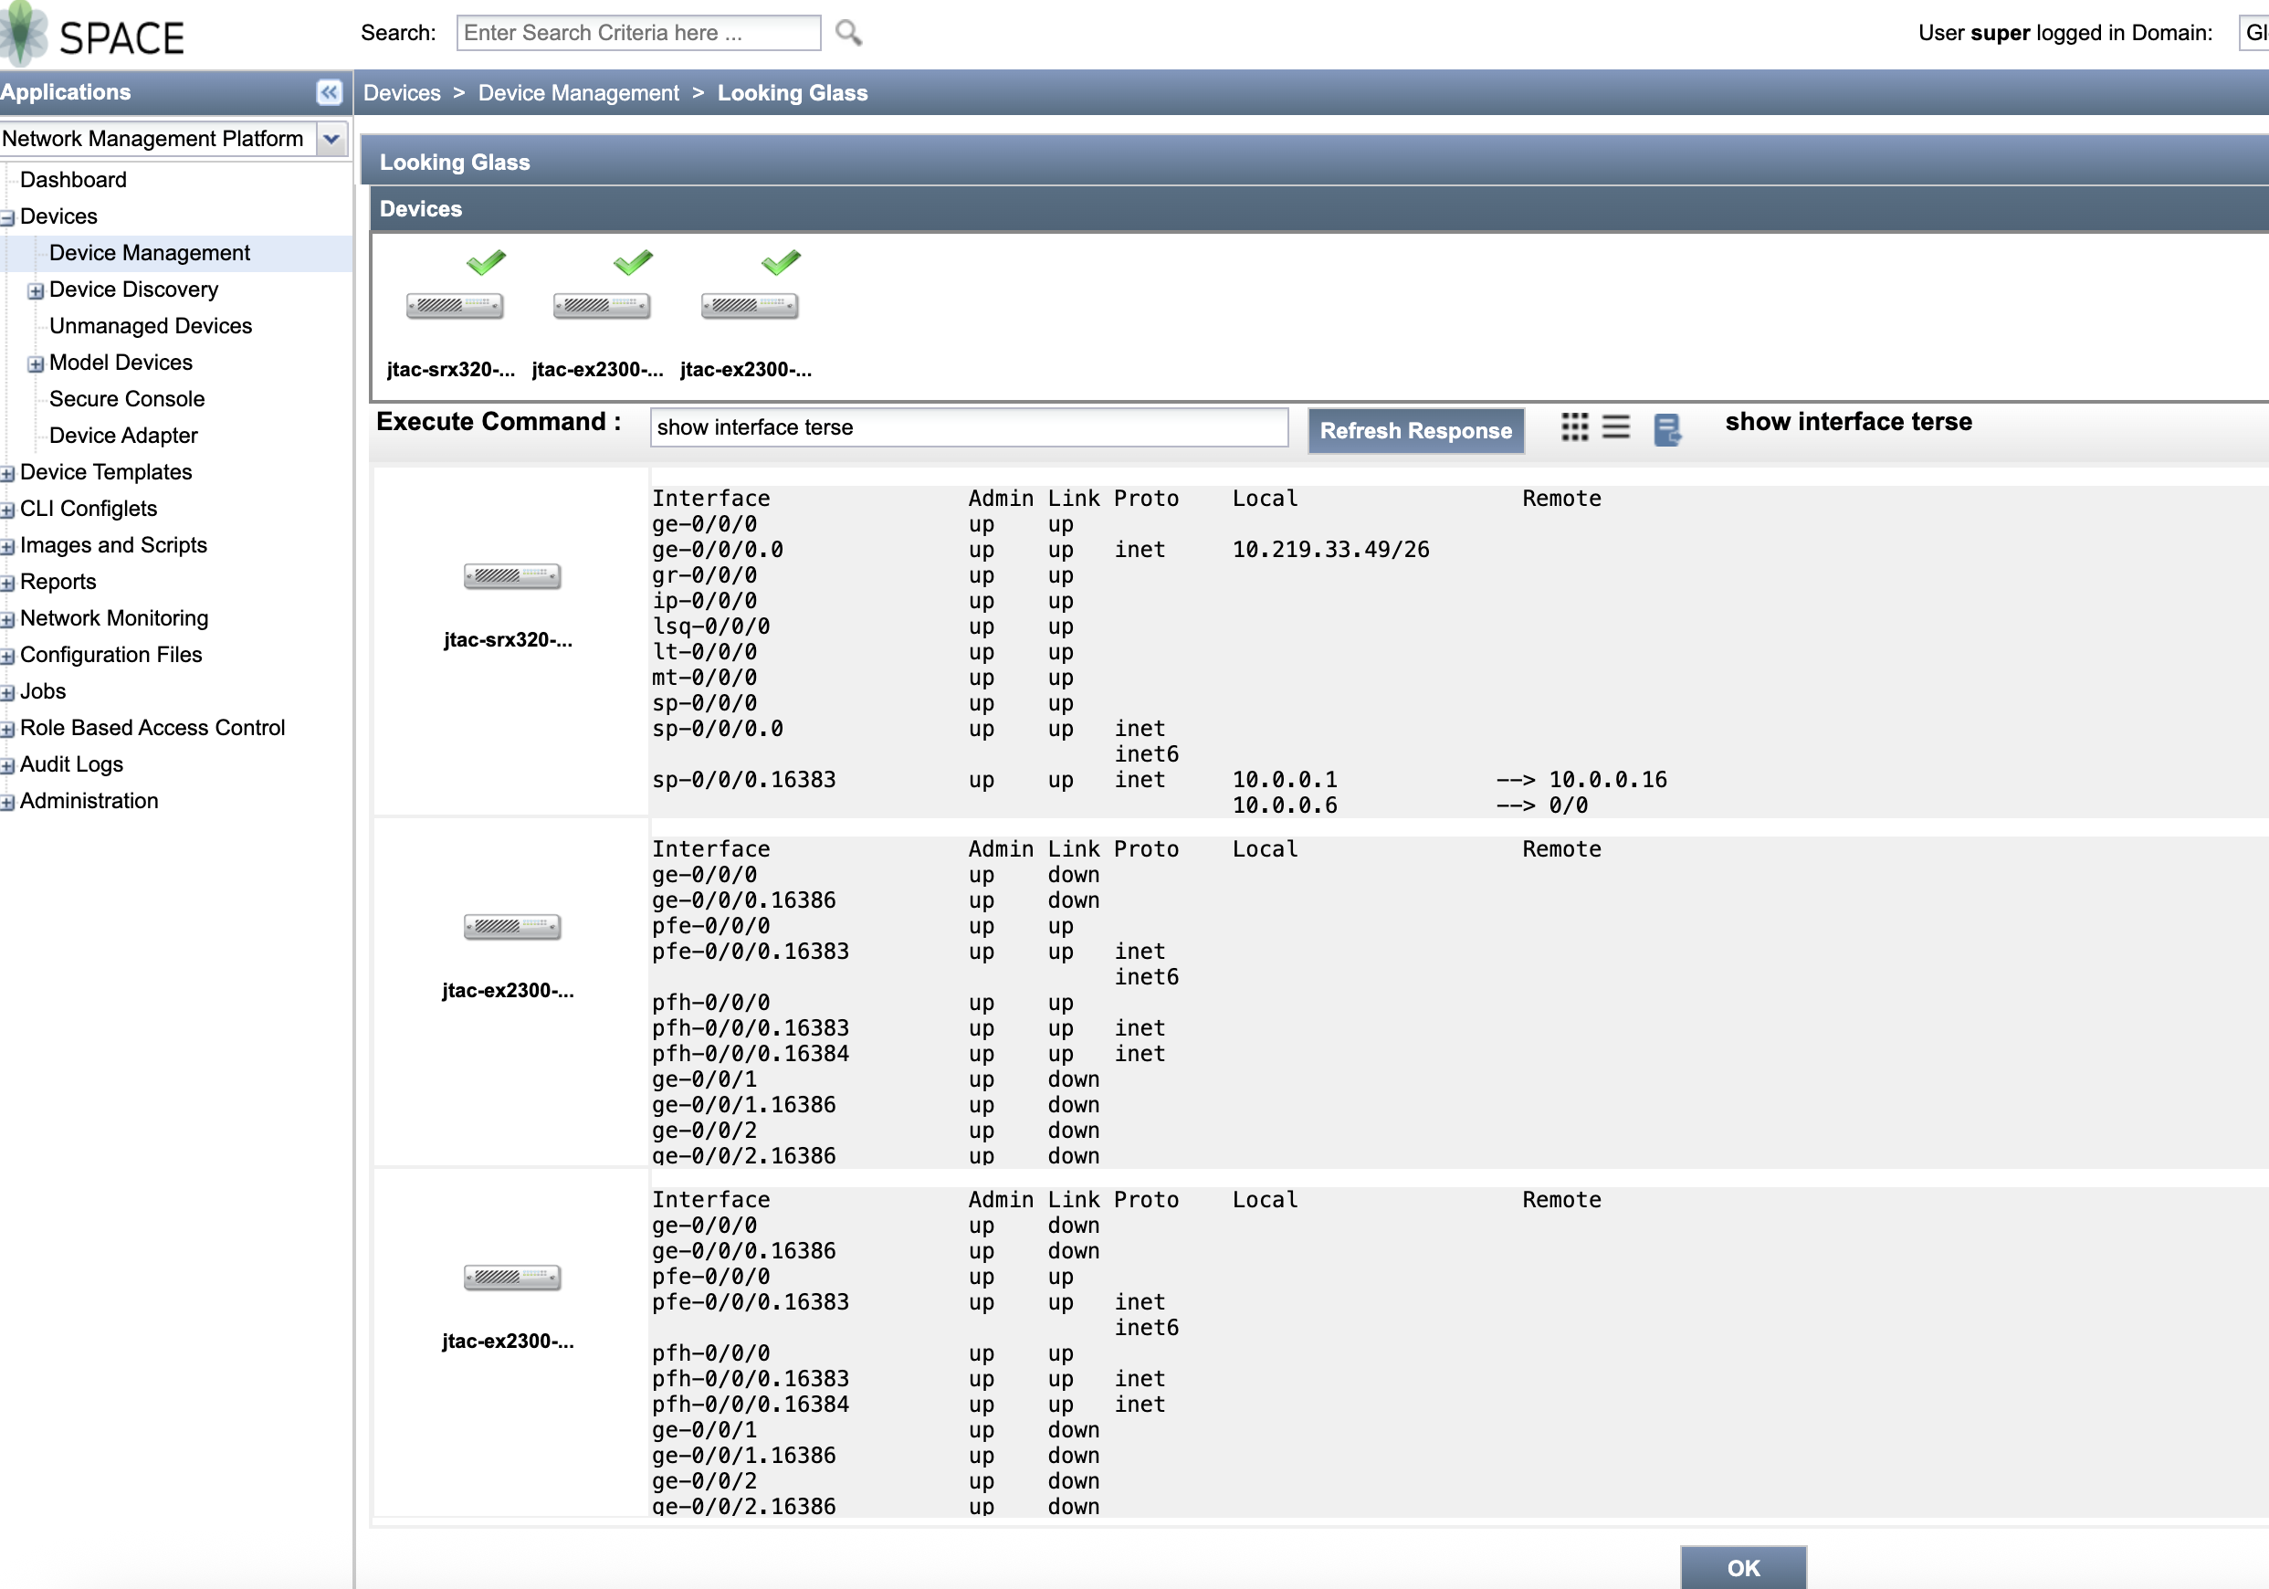This screenshot has height=1589, width=2269.
Task: Collapse the Applications sidebar panel
Action: point(329,92)
